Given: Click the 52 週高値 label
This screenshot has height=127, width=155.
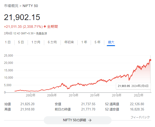Looking at the screenshot, I should point(112,104).
